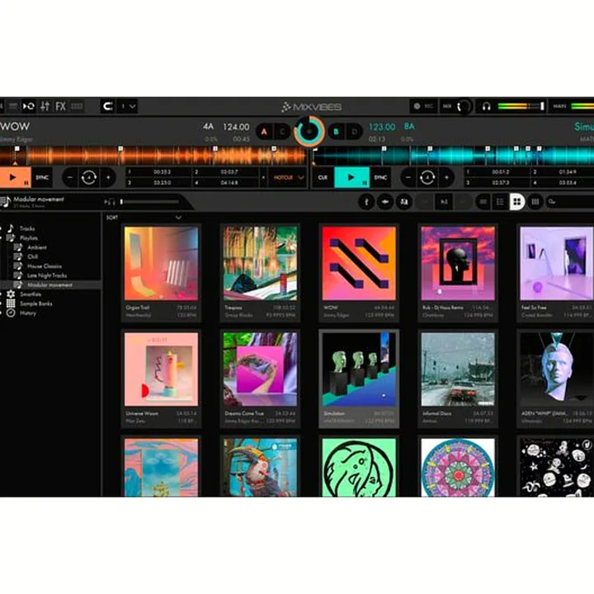This screenshot has width=594, height=594.
Task: Switch to column view icon
Action: tap(535, 202)
